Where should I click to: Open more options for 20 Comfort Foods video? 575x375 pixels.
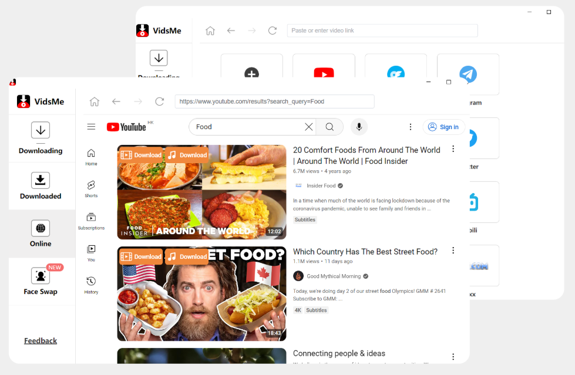(453, 149)
